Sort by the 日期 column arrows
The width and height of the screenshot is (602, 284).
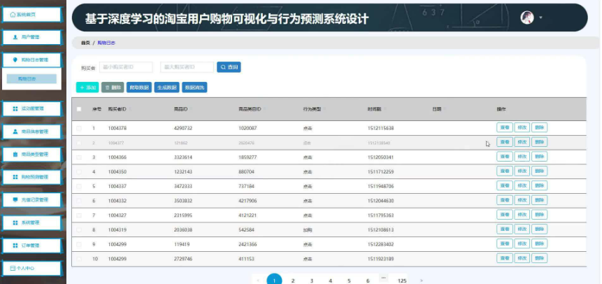(445, 110)
